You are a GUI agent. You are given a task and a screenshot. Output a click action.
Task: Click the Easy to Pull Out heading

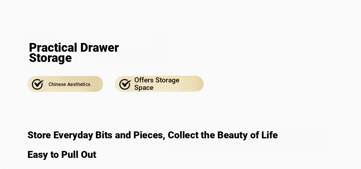(62, 155)
